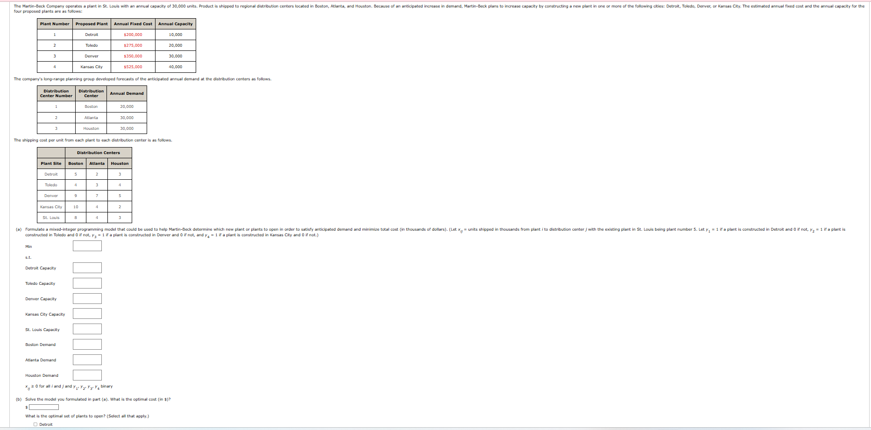Check the Detroit plant checkbox
The height and width of the screenshot is (430, 871).
pyautogui.click(x=36, y=423)
